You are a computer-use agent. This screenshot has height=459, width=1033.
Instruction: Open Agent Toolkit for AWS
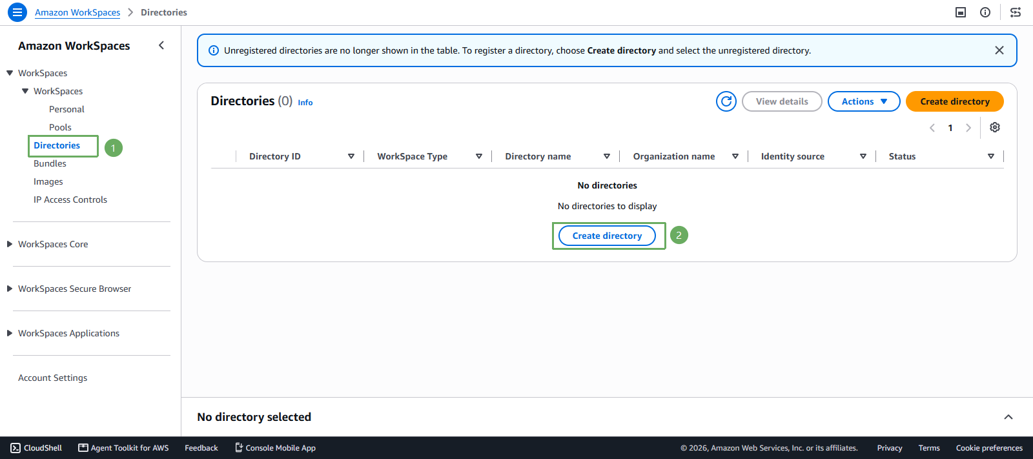click(123, 448)
